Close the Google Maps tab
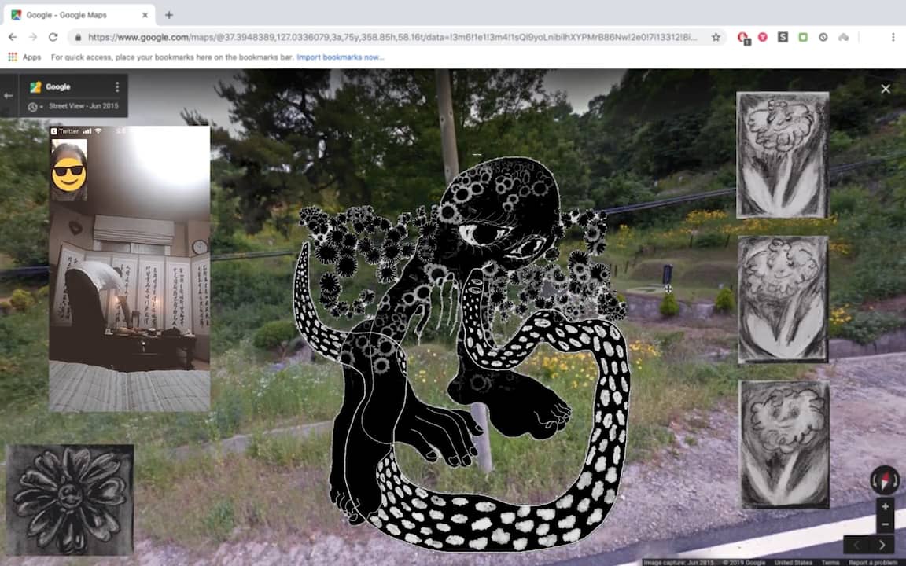 pos(145,15)
